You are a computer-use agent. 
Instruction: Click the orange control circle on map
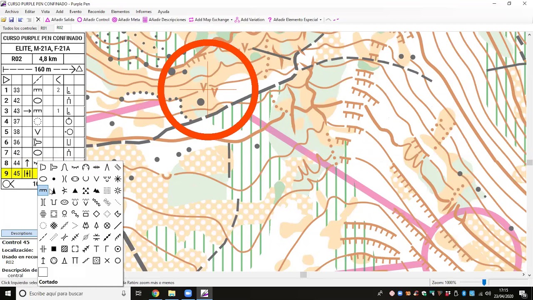point(208,90)
